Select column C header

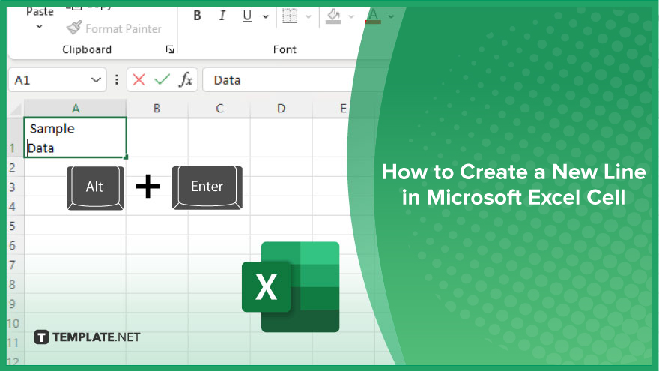[219, 109]
